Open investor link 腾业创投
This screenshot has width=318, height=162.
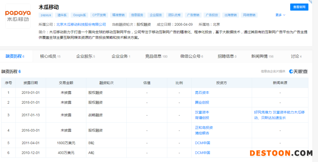coord(202,102)
